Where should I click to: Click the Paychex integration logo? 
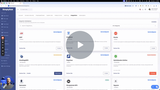point(68,56)
